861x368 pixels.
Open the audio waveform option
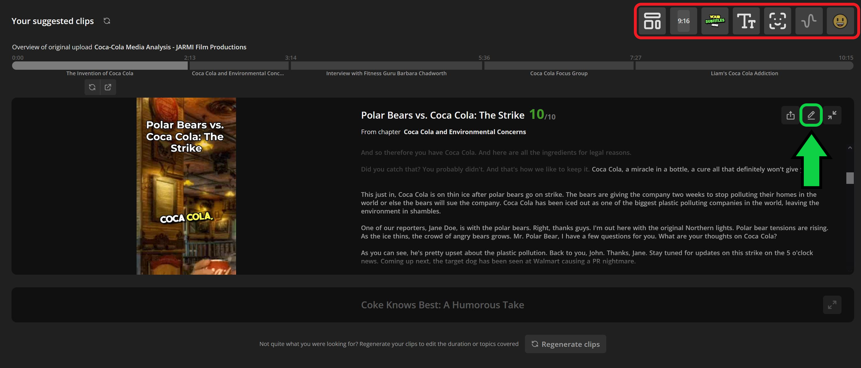tap(809, 21)
